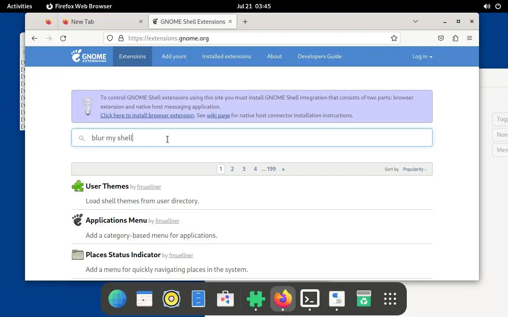
Task: Open the Firefox hamburger application menu
Action: [x=470, y=38]
